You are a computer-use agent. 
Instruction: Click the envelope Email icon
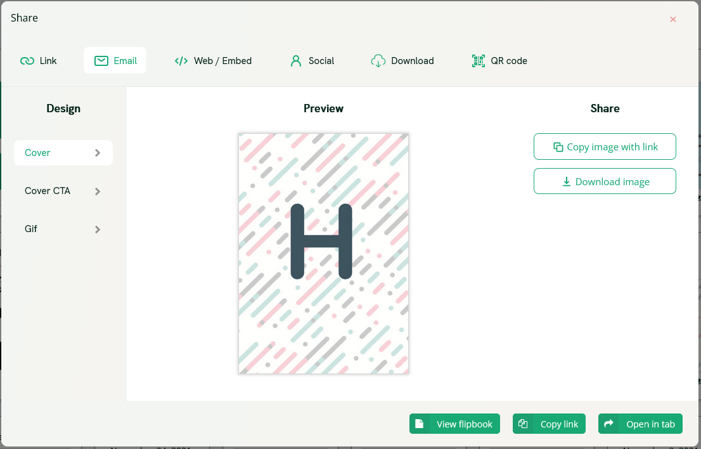coord(101,61)
